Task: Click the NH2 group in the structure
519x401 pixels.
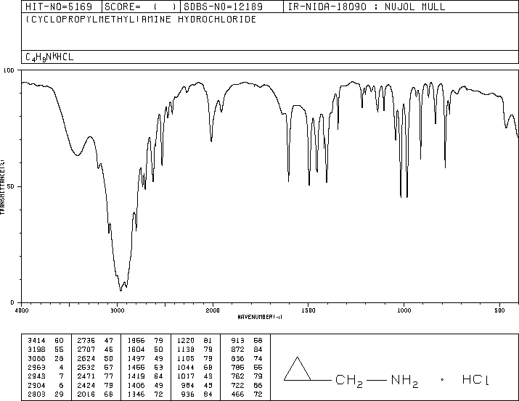Action: pyautogui.click(x=404, y=381)
